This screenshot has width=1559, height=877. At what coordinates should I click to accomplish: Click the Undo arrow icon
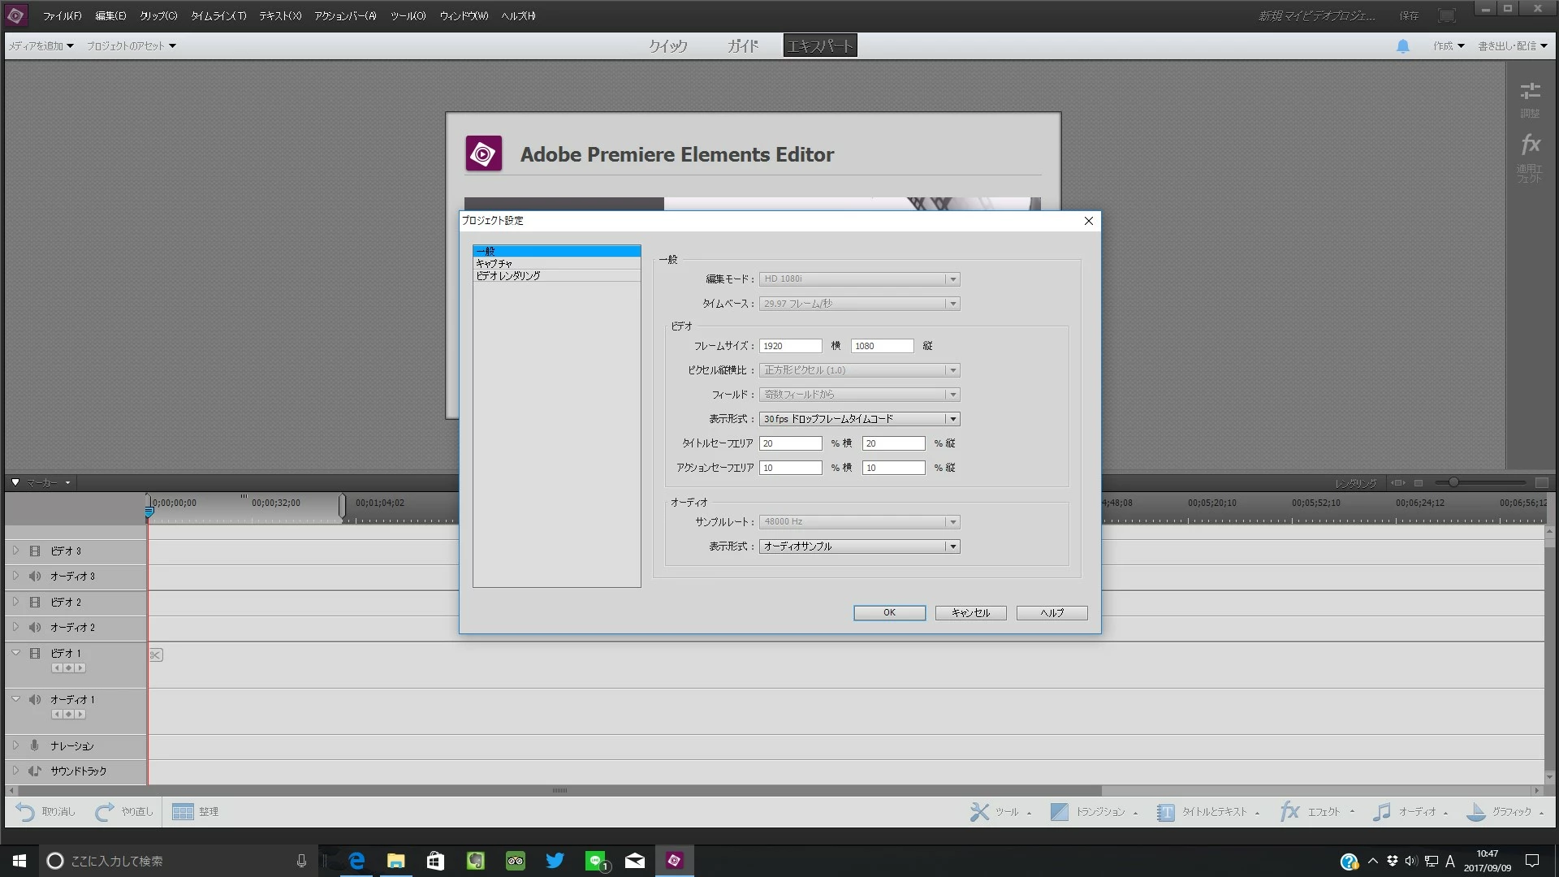click(25, 811)
